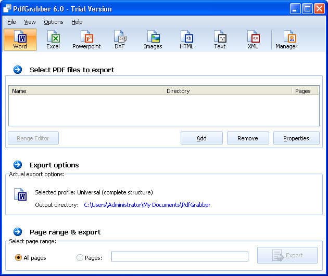The width and height of the screenshot is (328, 276).
Task: Sort by the Pages column header
Action: [305, 91]
